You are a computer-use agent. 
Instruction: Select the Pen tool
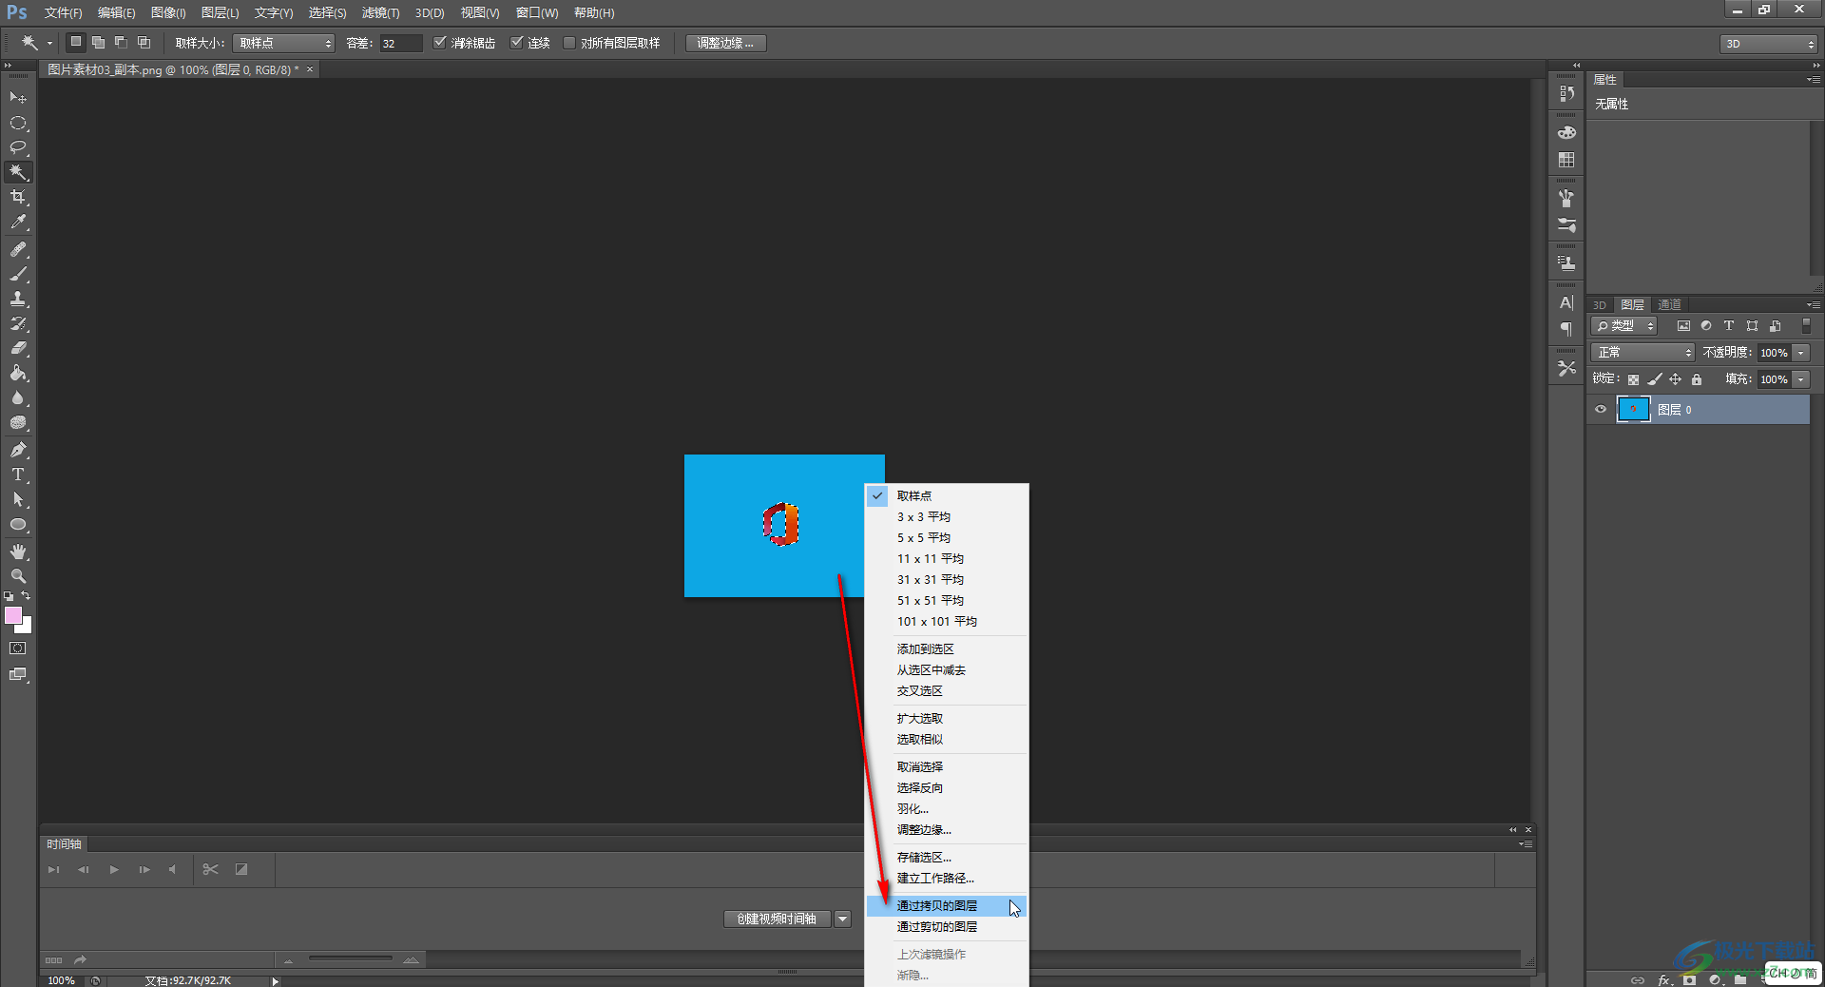point(18,450)
